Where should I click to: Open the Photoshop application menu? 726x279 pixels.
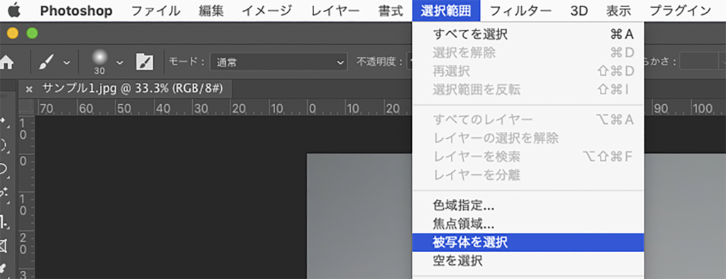pos(76,11)
